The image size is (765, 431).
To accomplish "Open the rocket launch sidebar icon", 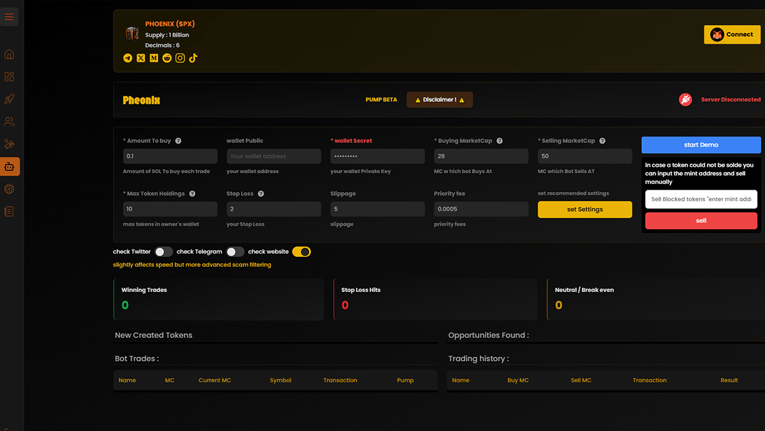I will pyautogui.click(x=9, y=99).
